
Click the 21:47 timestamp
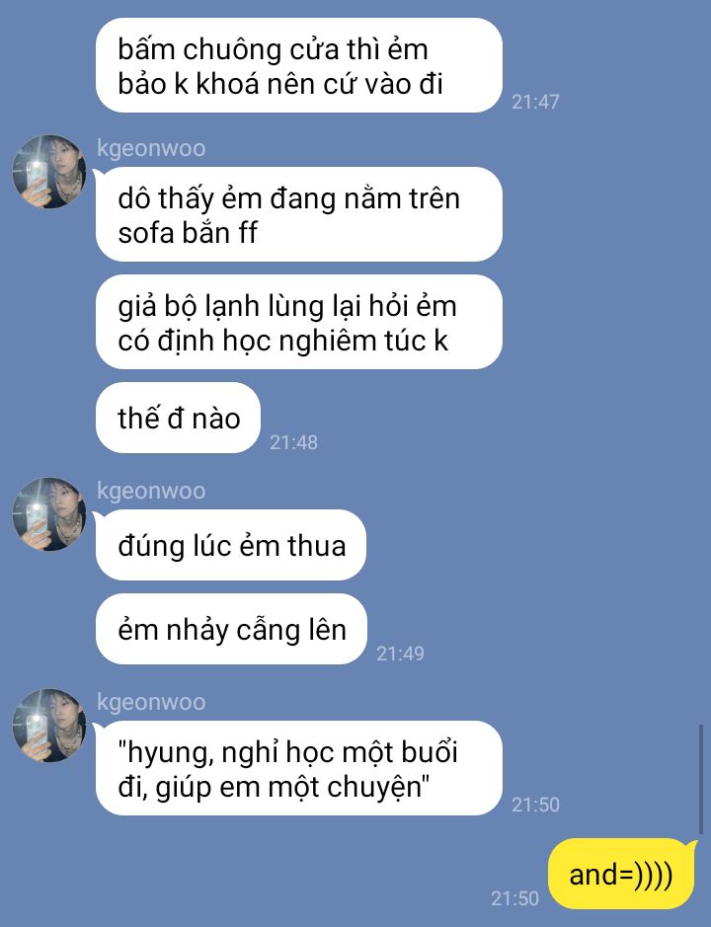point(535,102)
